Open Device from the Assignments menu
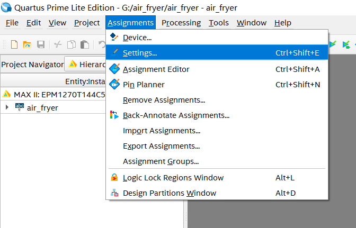 [137, 38]
